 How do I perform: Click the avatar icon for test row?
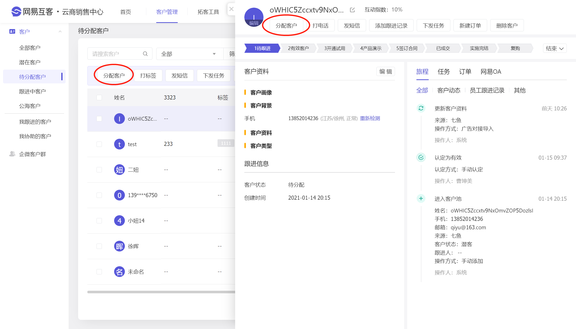coord(119,144)
